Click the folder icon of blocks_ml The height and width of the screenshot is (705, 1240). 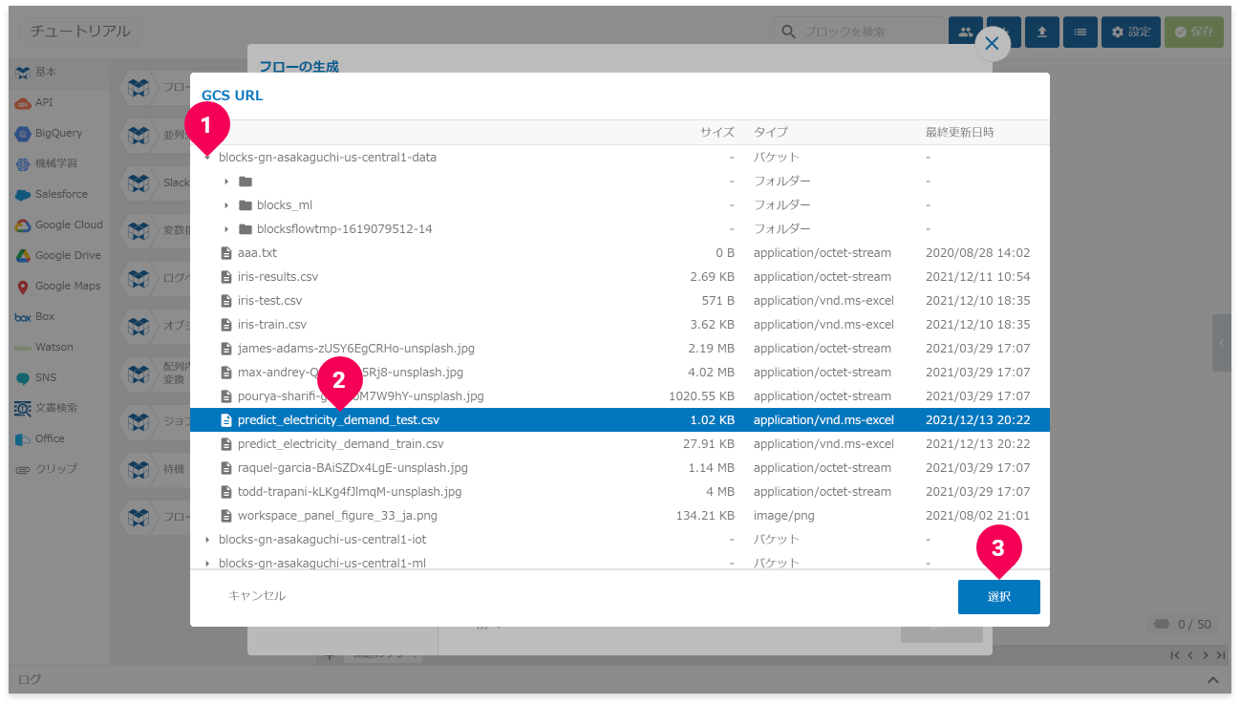[246, 205]
